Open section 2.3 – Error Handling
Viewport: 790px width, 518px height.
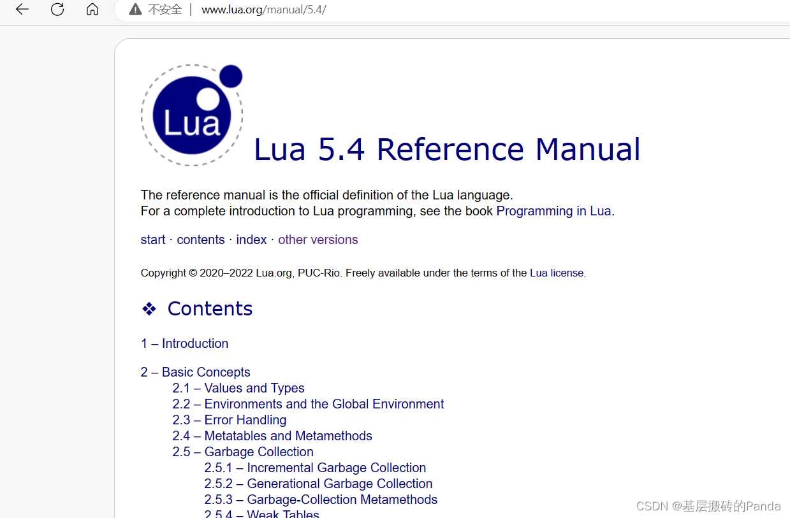pos(230,420)
